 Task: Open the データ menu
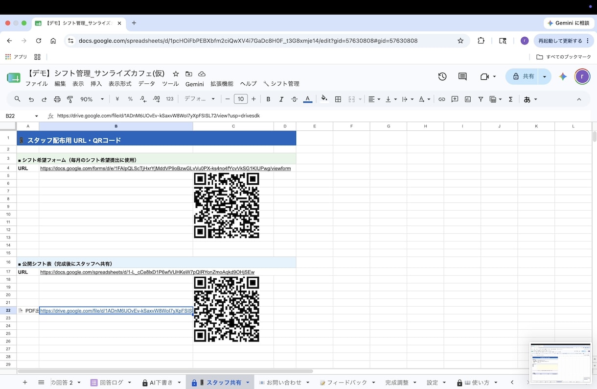pyautogui.click(x=146, y=84)
